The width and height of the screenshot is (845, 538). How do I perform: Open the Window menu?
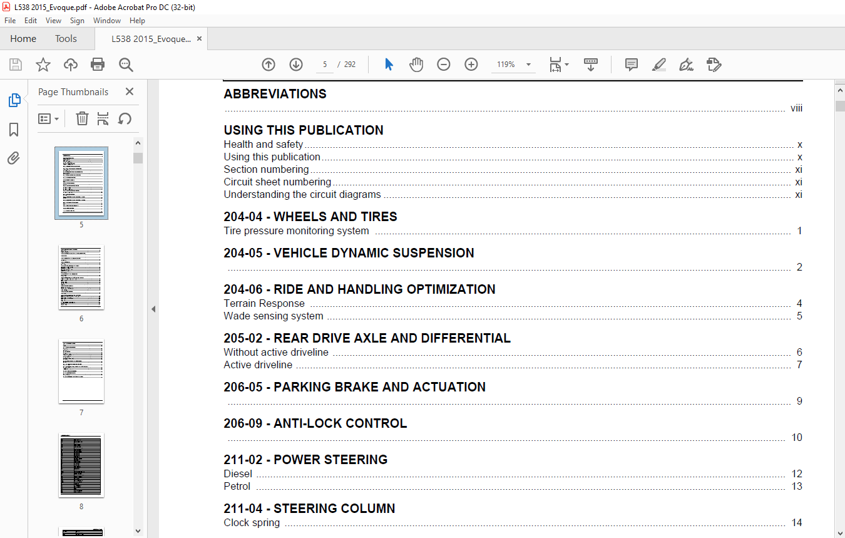click(x=107, y=21)
